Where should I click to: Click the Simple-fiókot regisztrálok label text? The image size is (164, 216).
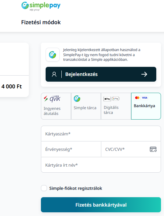(76, 188)
